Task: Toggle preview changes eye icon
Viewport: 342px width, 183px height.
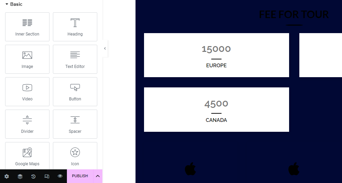Action: click(60, 176)
